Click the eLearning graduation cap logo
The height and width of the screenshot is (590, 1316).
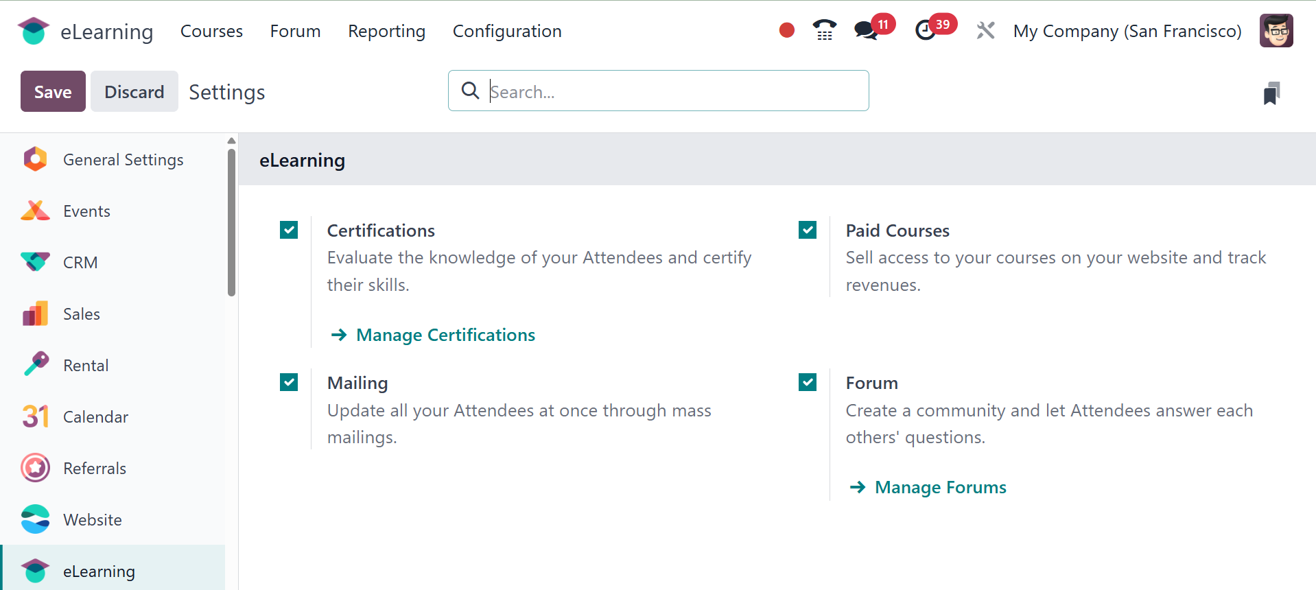[x=34, y=31]
